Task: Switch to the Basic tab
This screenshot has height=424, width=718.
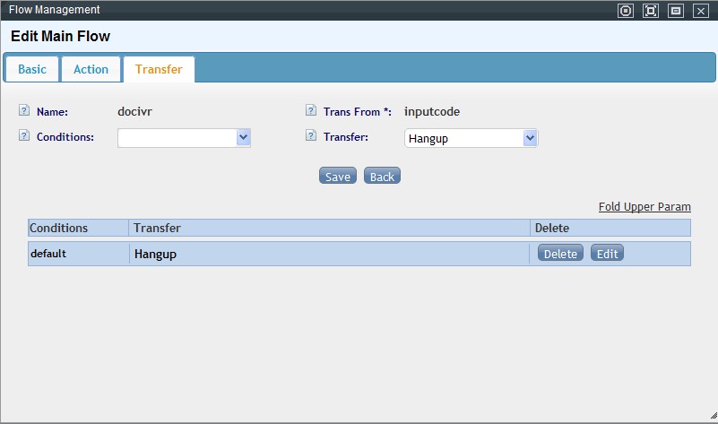Action: click(x=32, y=69)
